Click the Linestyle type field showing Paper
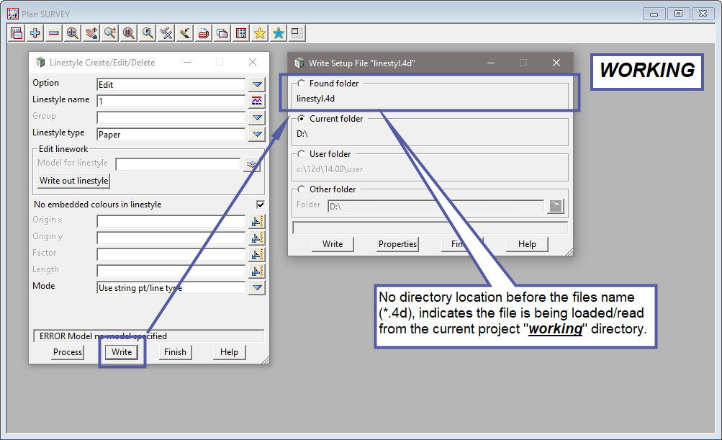 (171, 135)
